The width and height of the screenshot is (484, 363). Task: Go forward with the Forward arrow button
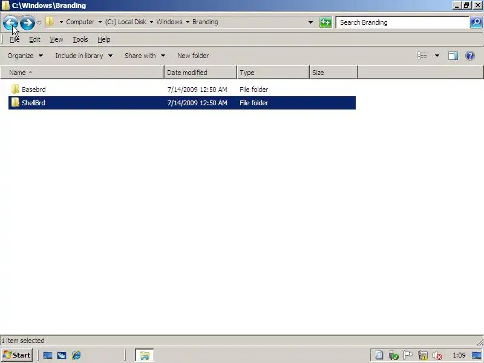[27, 22]
